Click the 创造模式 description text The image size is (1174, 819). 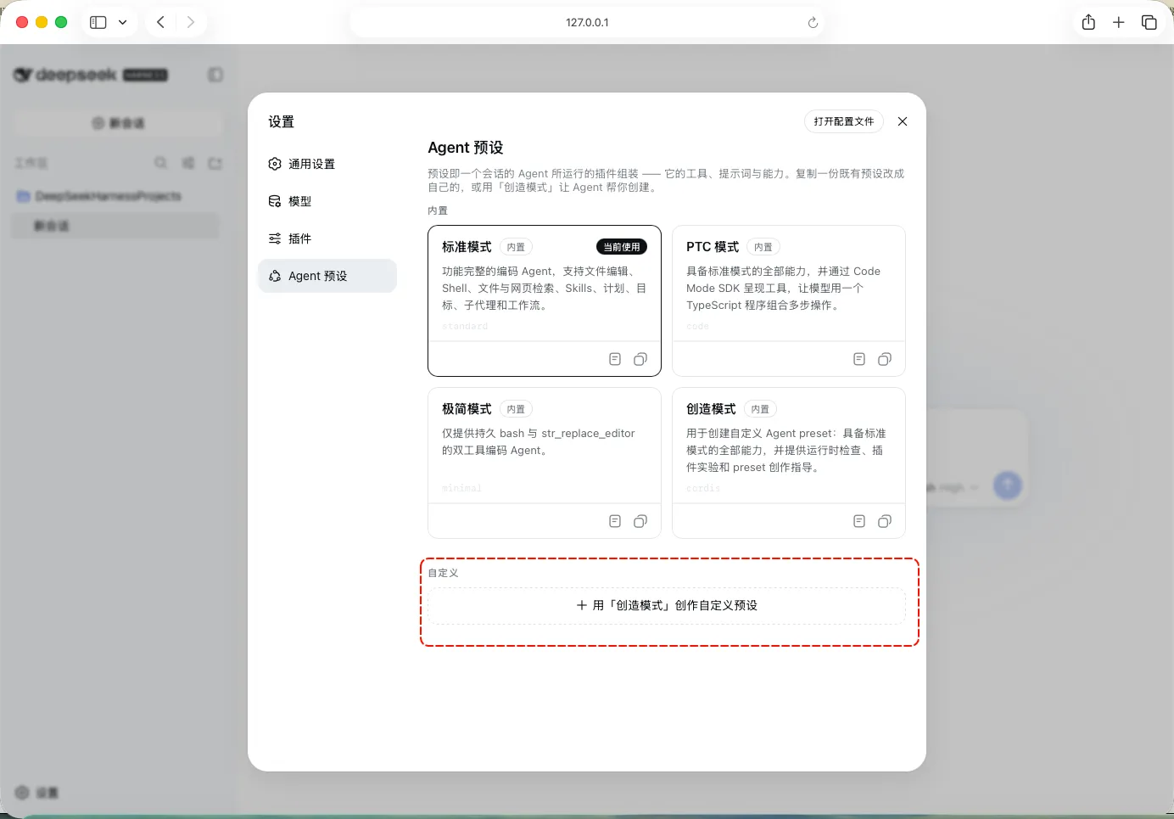[785, 451]
